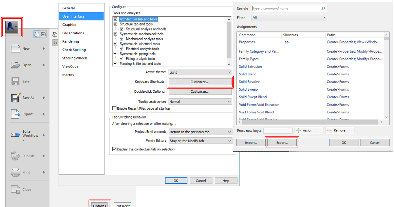Uncheck Structure tab and tools

pos(115,24)
